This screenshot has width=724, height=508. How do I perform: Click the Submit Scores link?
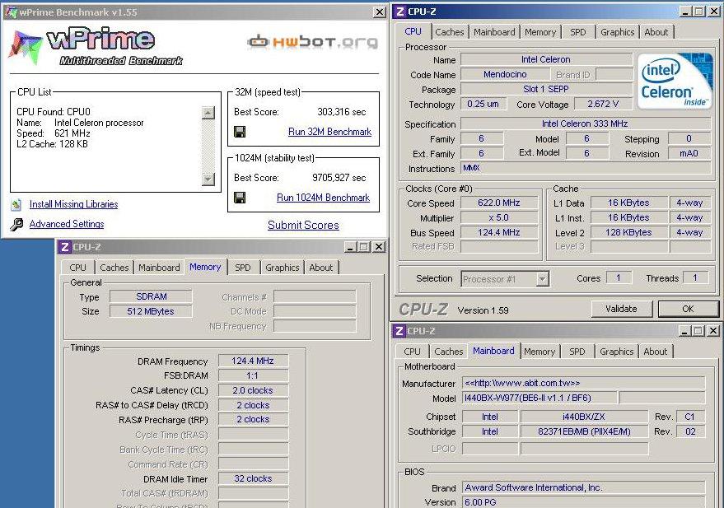click(303, 225)
